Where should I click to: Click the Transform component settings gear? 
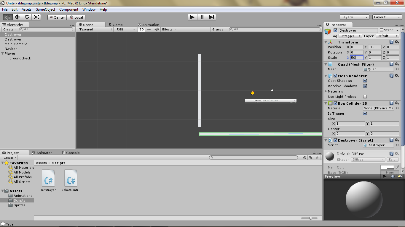397,42
